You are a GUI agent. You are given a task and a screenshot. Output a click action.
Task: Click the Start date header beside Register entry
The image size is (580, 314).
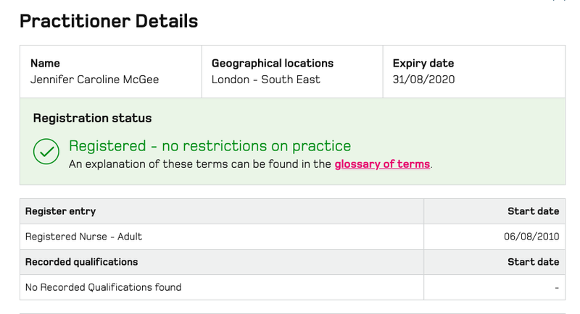pyautogui.click(x=533, y=211)
